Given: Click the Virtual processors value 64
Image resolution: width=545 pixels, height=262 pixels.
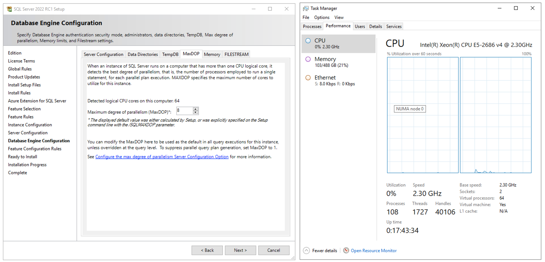Looking at the screenshot, I should (502, 198).
